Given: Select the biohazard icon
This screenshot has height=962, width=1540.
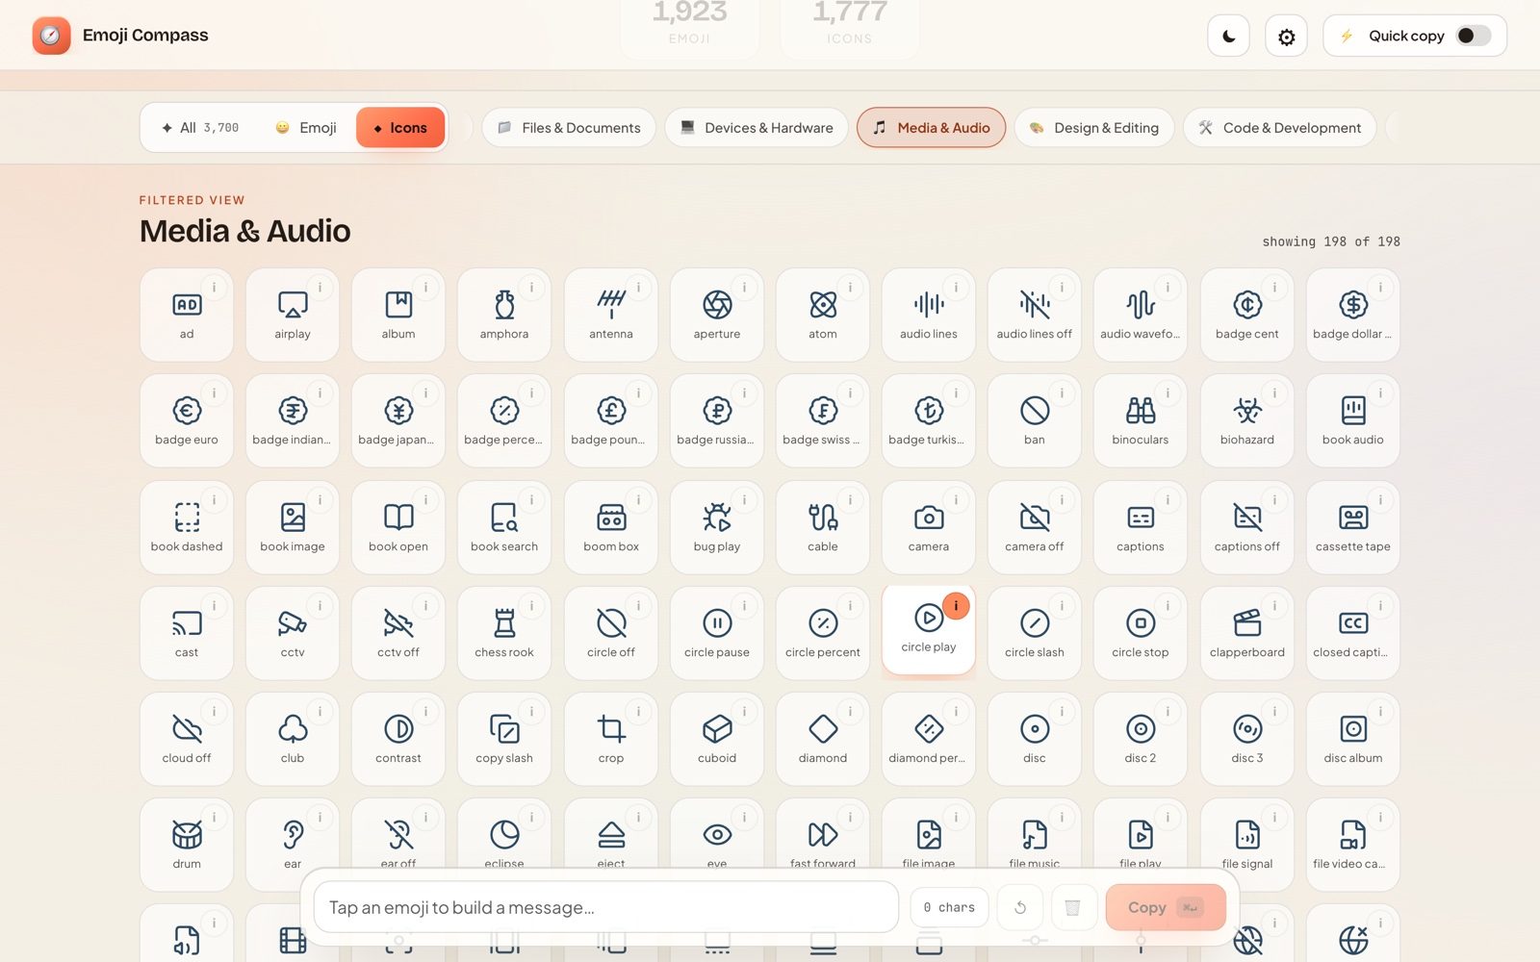Looking at the screenshot, I should [x=1247, y=420].
